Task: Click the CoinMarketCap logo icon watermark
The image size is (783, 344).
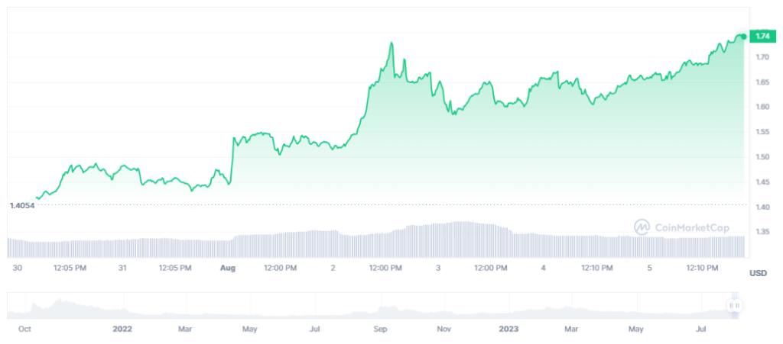Action: tap(642, 227)
